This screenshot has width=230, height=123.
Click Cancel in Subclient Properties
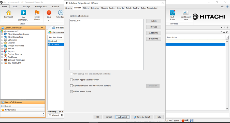pos(109,117)
